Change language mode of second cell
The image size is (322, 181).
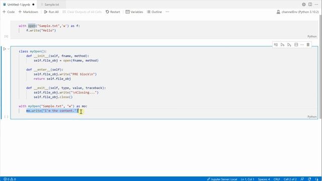[x=312, y=117]
